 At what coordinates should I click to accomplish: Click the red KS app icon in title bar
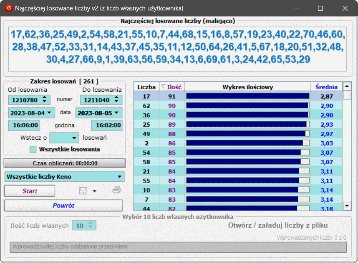point(8,8)
